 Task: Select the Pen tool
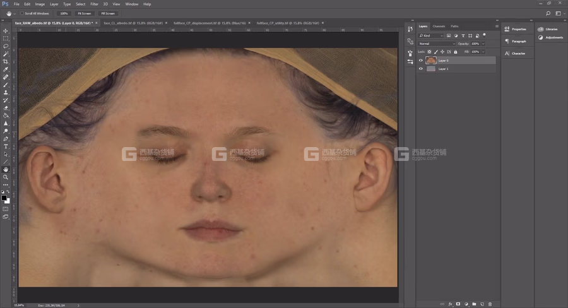click(x=6, y=139)
